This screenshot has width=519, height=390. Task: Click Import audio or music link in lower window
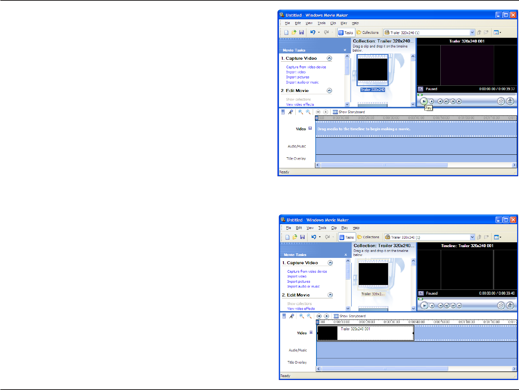click(x=303, y=286)
